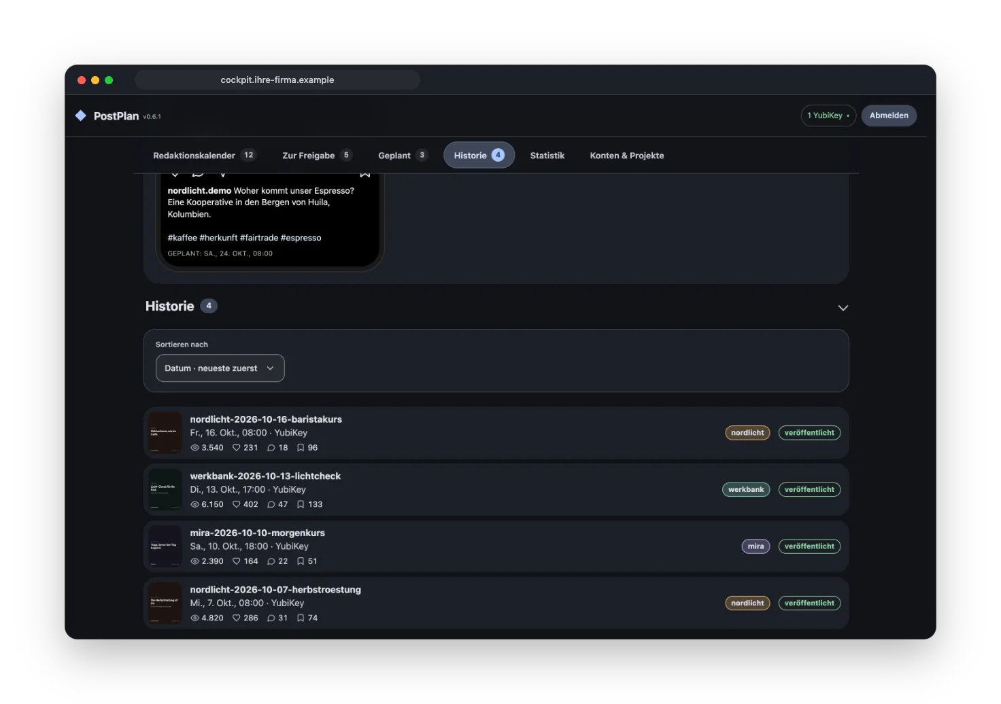Viewport: 1001px width, 704px height.
Task: Click the likes heart icon for baristakurs
Action: pos(237,448)
